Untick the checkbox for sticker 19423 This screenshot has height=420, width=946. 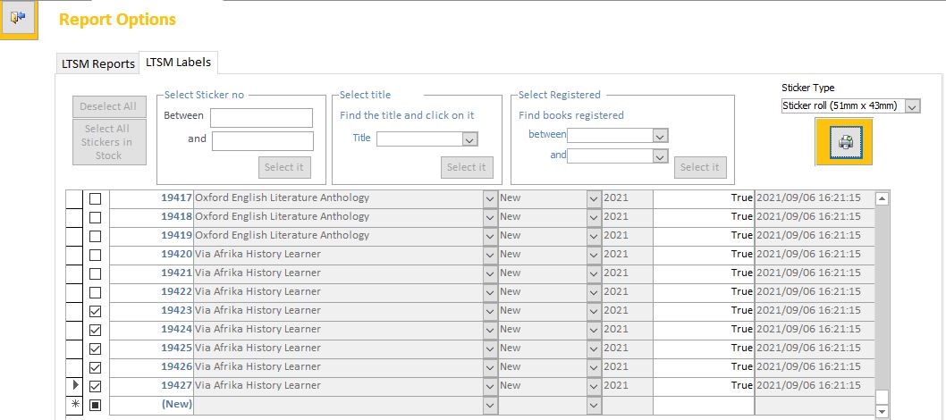coord(95,311)
